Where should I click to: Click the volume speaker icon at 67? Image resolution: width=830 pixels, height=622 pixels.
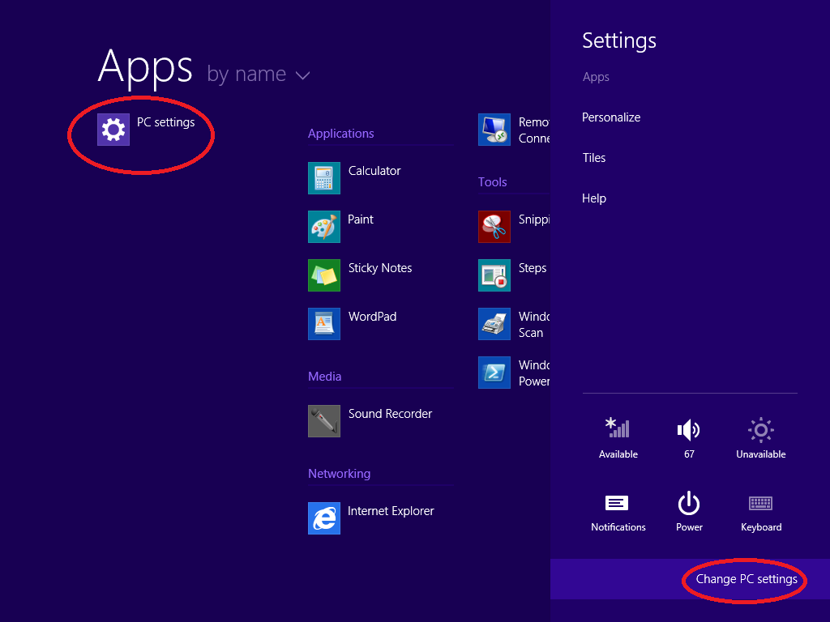(x=689, y=430)
